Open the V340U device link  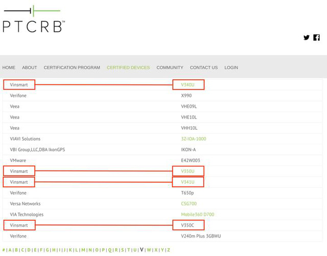(188, 85)
